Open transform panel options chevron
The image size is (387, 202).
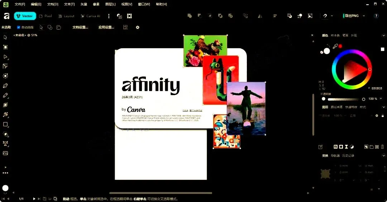(x=383, y=156)
